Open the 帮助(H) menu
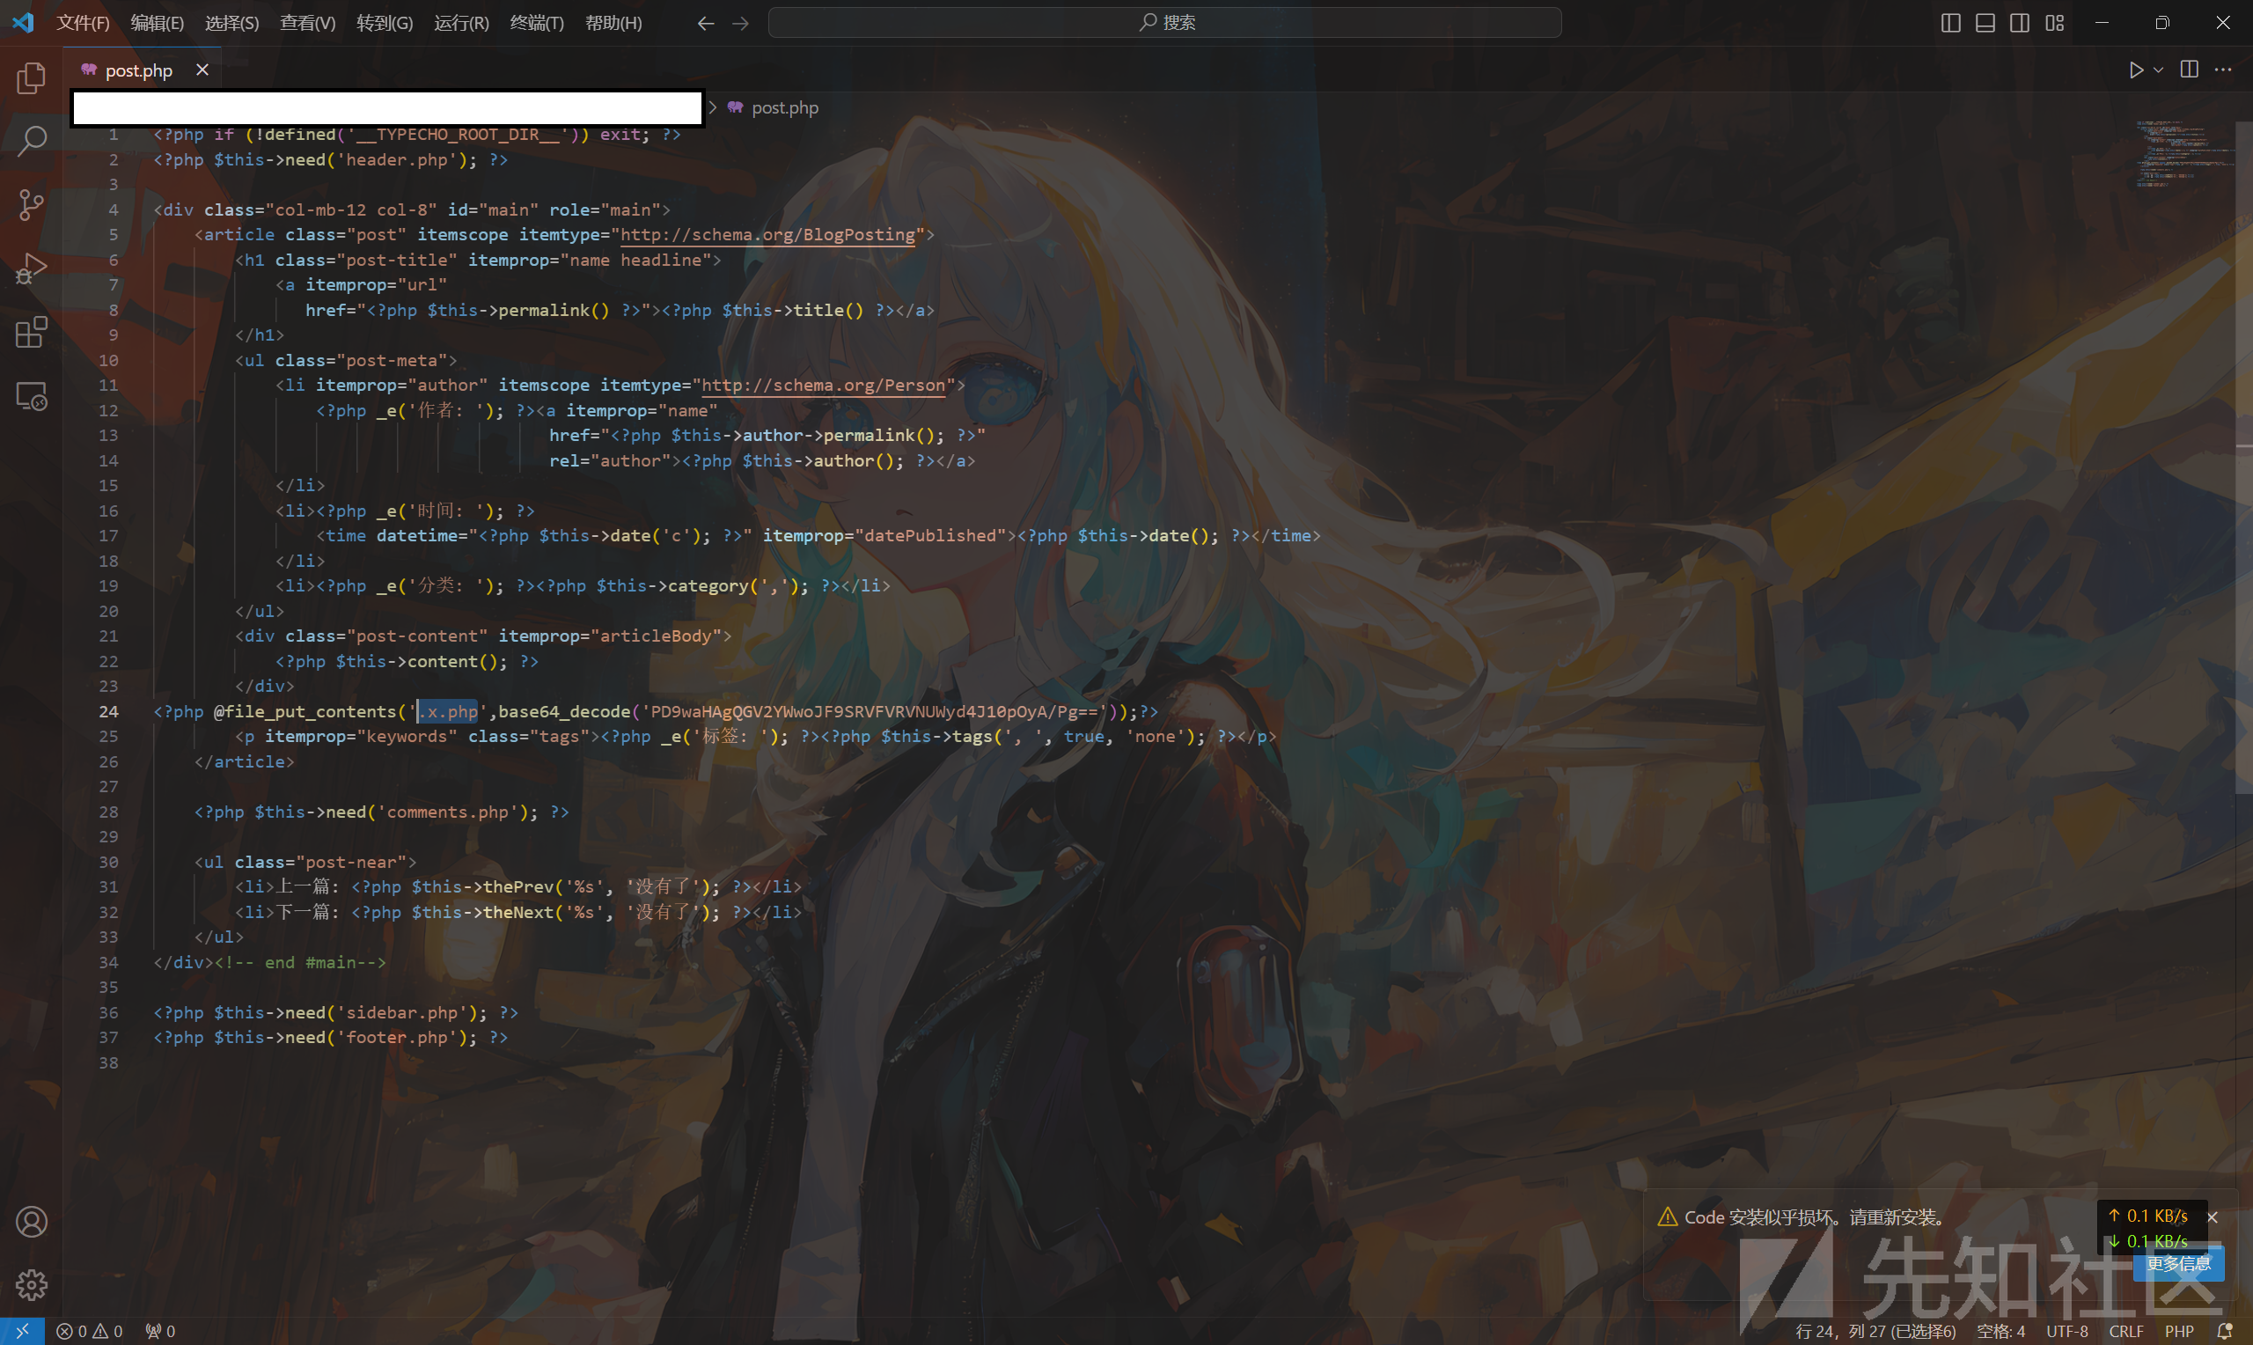 coord(613,23)
